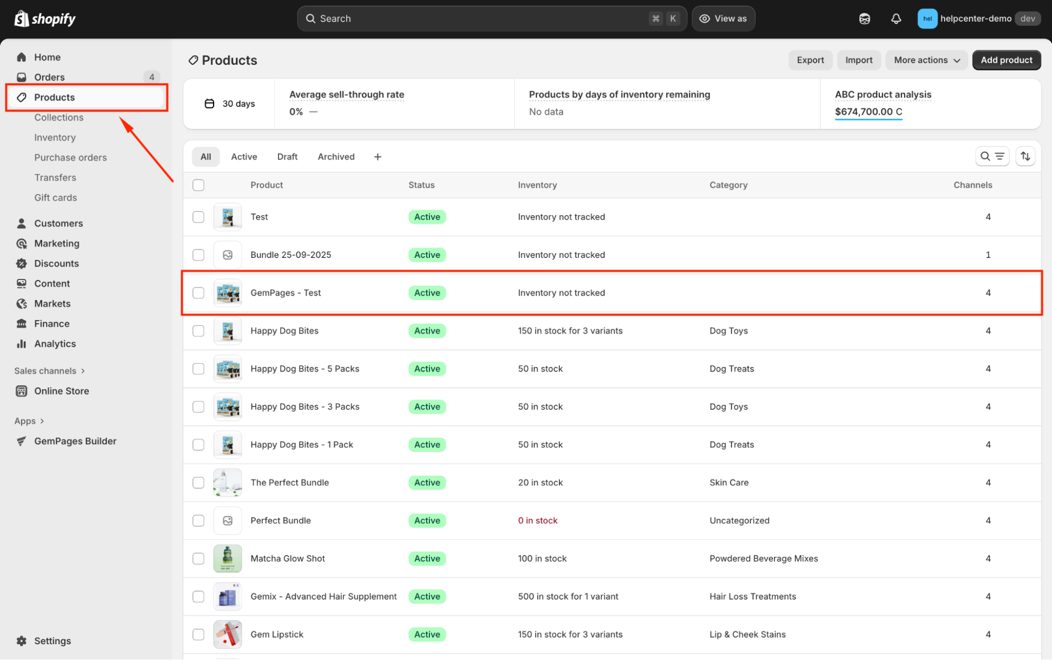
Task: Click the Analytics bar chart icon in sidebar
Action: 22,344
